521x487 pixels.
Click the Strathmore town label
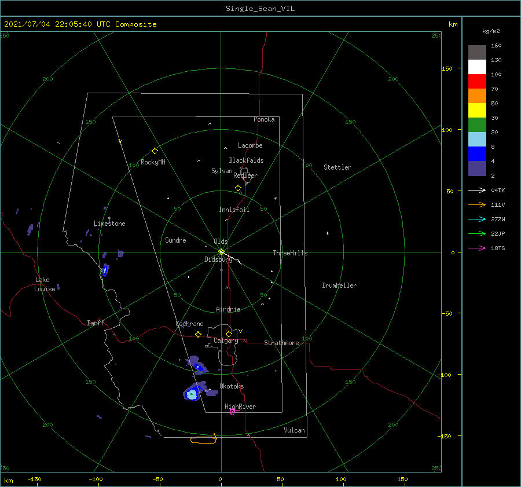[x=281, y=343]
